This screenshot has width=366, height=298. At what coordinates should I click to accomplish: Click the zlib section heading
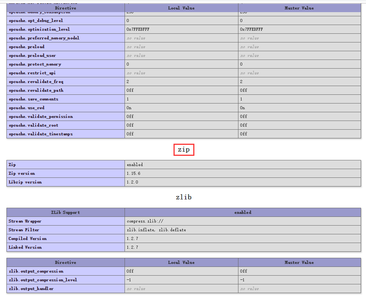click(x=184, y=198)
